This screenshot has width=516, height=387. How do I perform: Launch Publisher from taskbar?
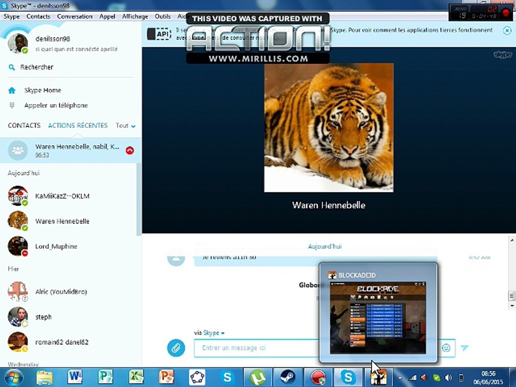(106, 377)
